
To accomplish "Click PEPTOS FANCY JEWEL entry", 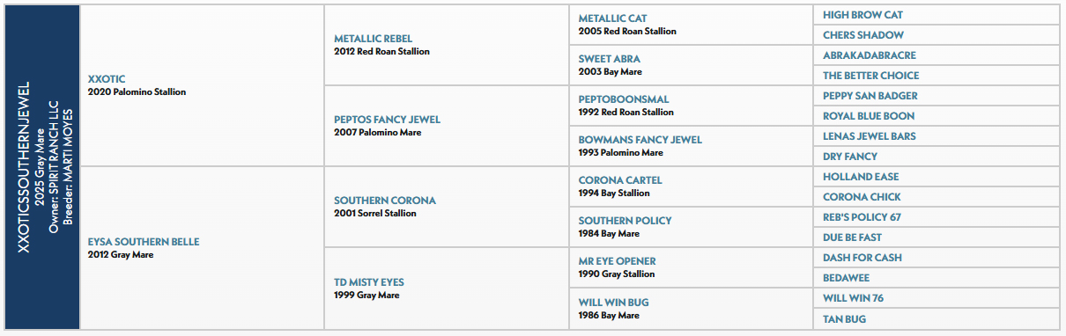I will coord(387,120).
